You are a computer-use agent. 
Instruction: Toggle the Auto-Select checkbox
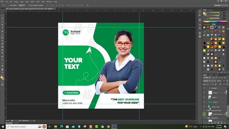(x=9, y=5)
